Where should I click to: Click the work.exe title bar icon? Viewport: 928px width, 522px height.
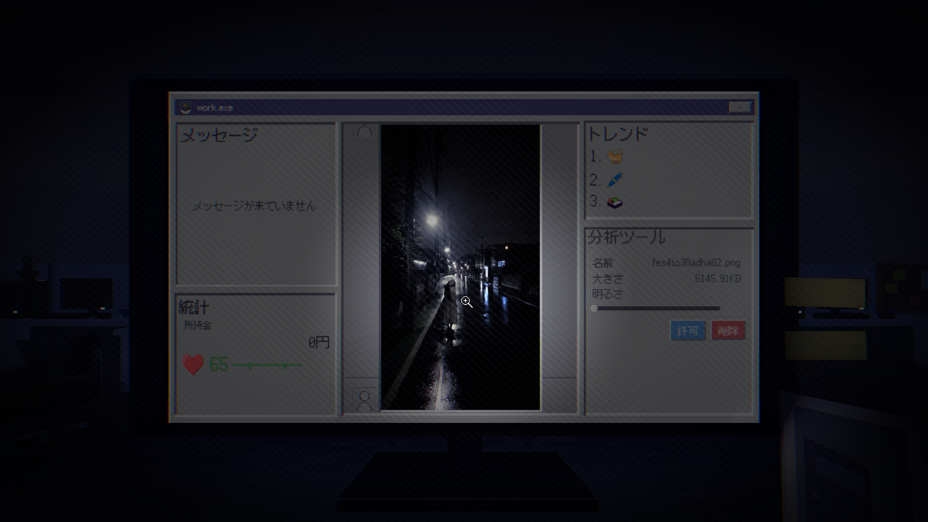[x=185, y=107]
